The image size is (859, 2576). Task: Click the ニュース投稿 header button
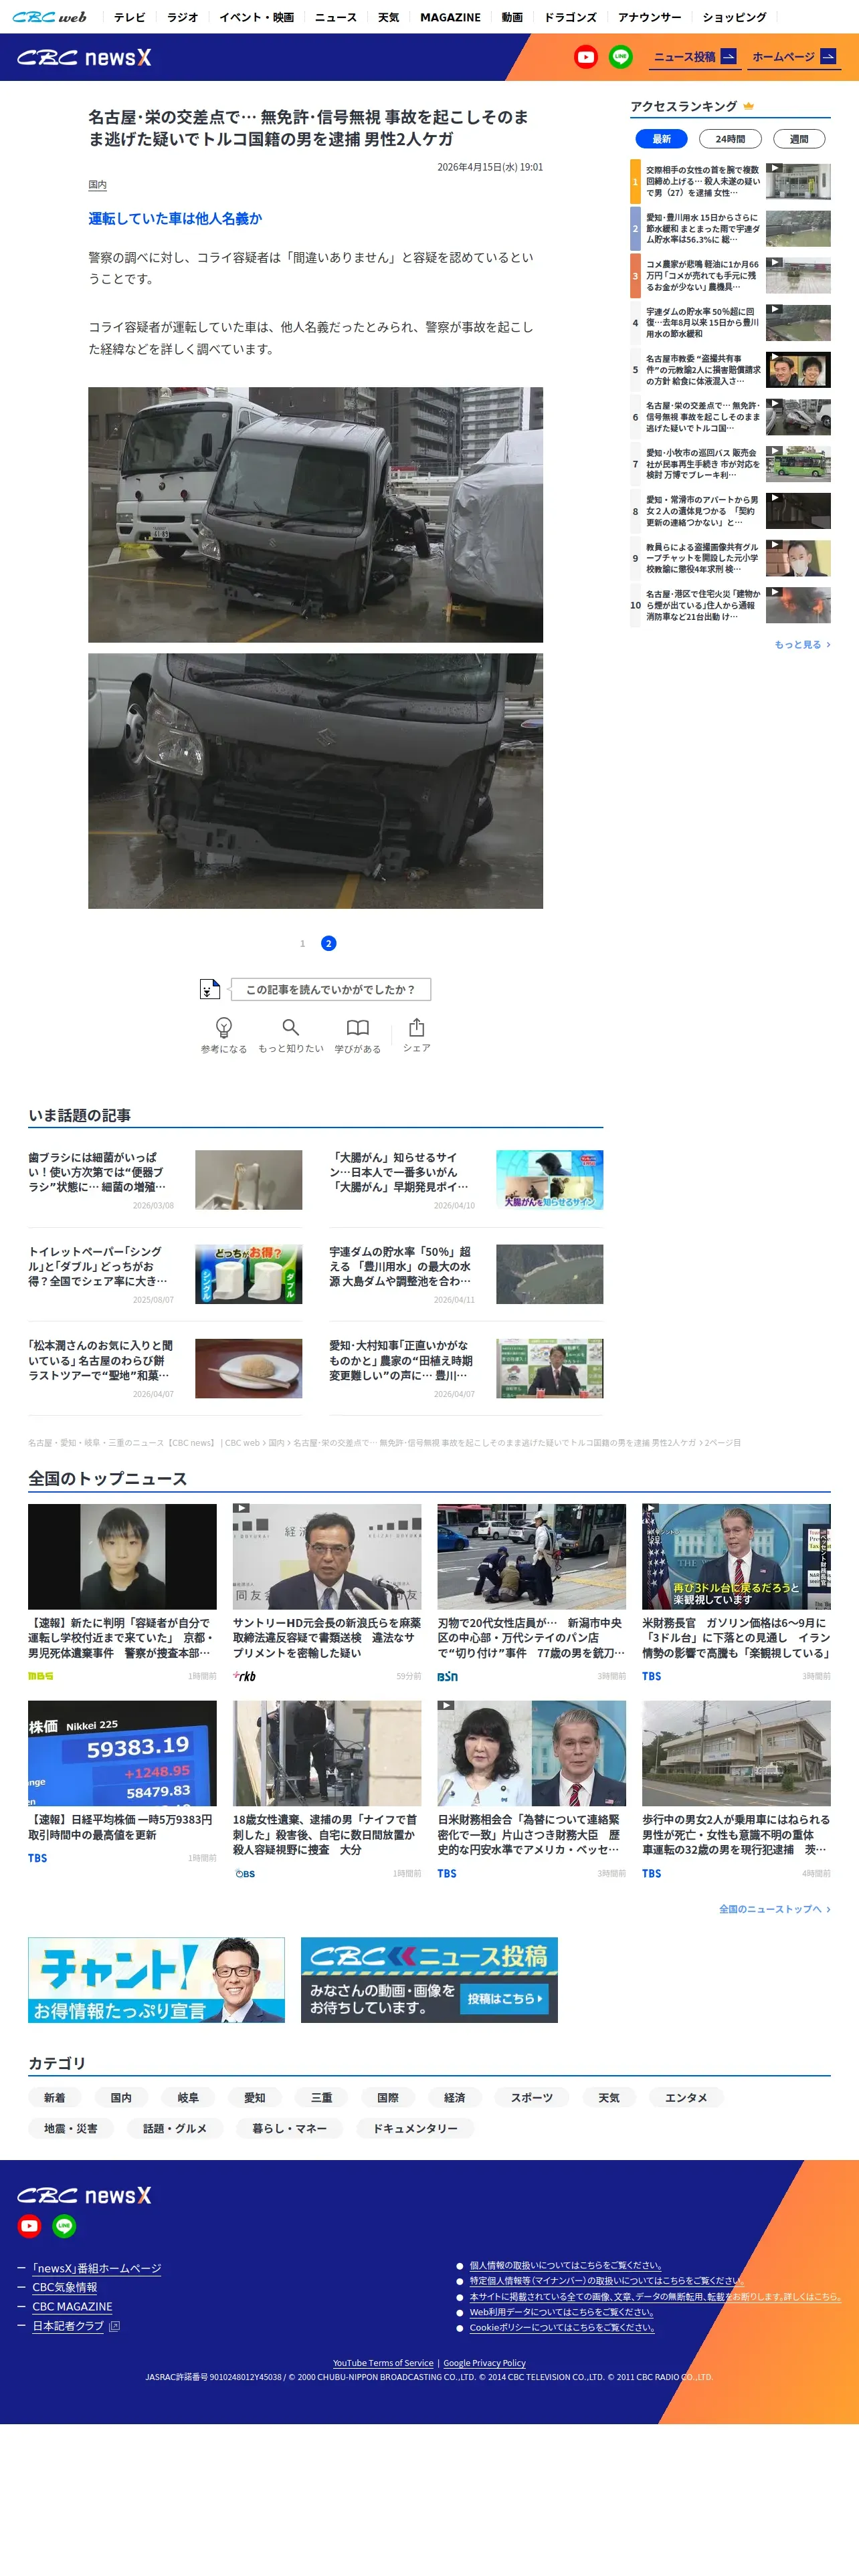(x=695, y=57)
